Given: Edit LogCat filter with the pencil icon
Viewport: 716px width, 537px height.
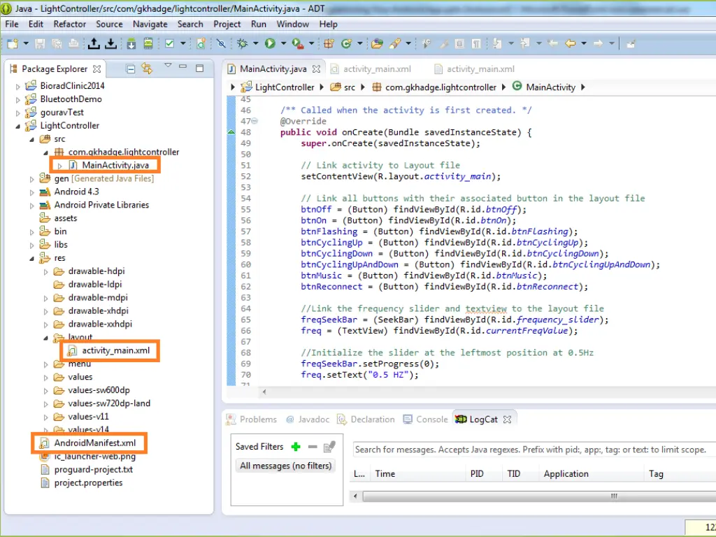Looking at the screenshot, I should [329, 447].
